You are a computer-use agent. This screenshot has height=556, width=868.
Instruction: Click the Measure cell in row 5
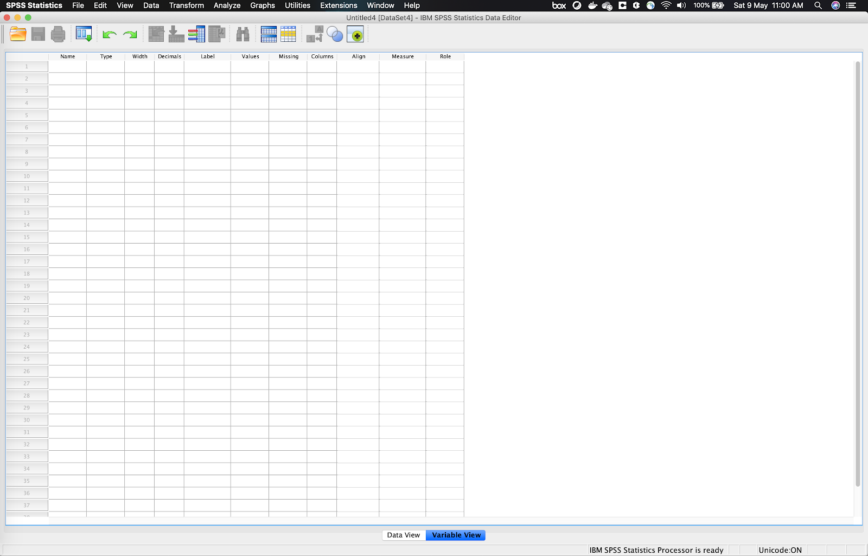403,116
